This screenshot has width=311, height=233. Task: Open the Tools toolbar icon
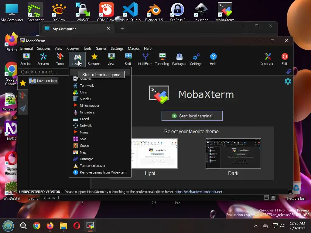(60, 59)
